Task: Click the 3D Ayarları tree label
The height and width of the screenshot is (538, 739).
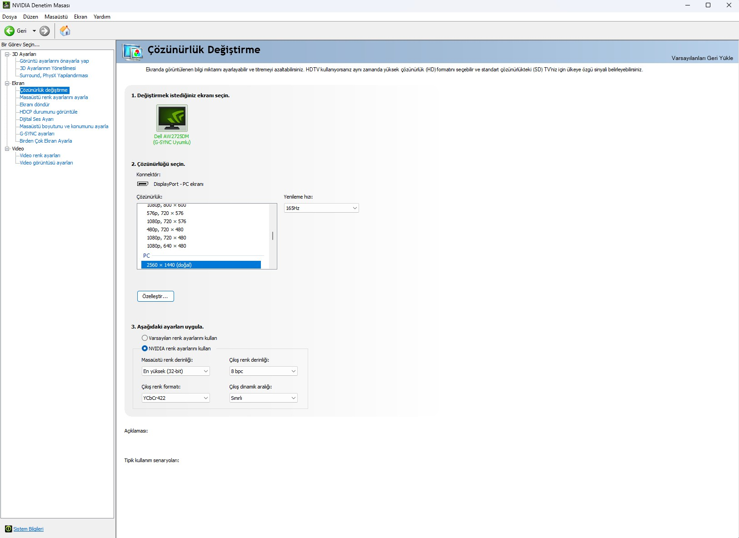Action: (24, 54)
